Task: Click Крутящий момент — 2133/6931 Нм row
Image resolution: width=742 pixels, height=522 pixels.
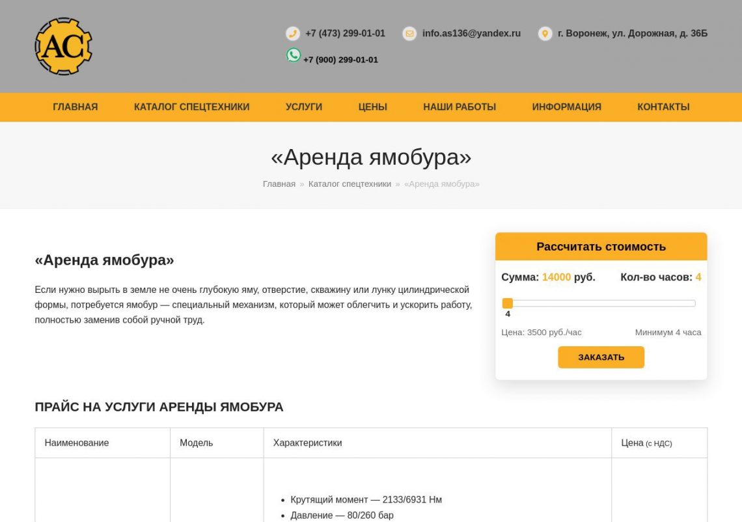Action: point(366,500)
